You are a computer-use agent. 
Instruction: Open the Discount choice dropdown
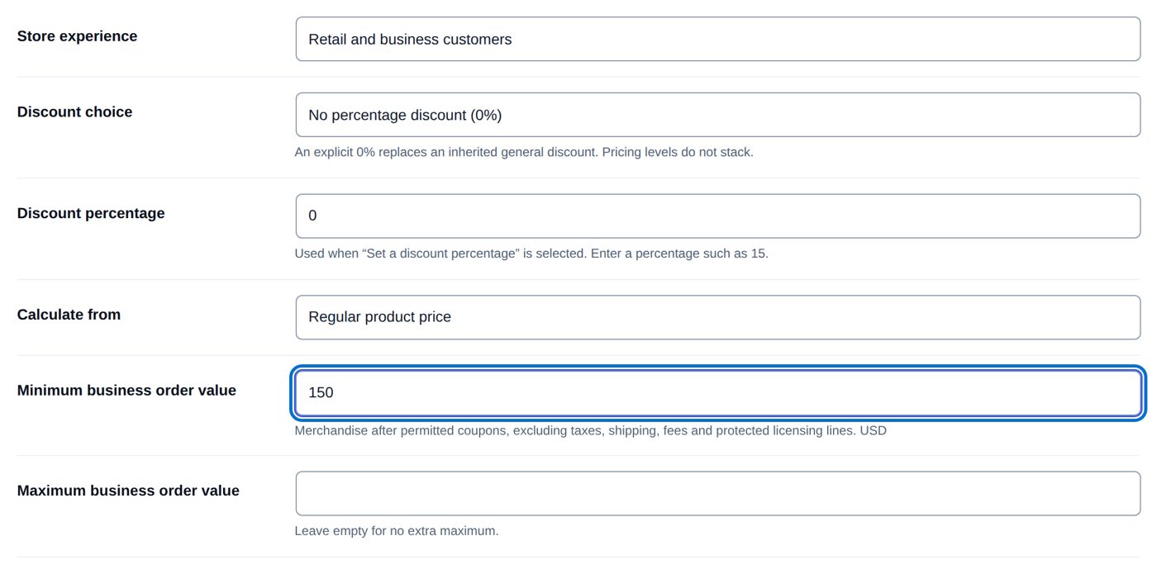[718, 115]
